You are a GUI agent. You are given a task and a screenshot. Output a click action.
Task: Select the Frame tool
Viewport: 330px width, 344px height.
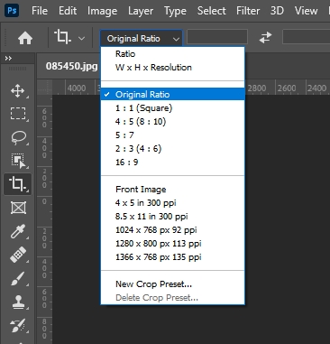18,208
